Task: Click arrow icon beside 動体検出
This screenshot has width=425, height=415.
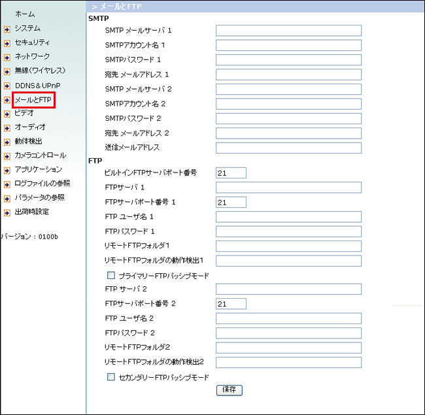Action: tap(7, 142)
